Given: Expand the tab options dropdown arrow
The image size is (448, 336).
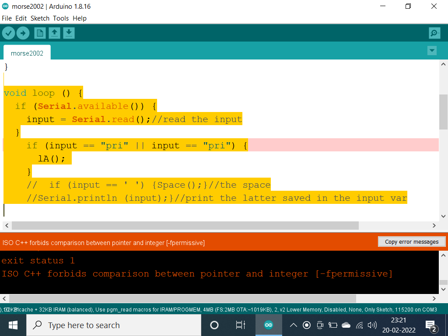Looking at the screenshot, I should (432, 51).
